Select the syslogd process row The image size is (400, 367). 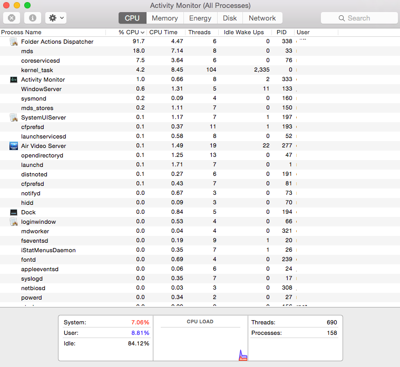pos(200,279)
